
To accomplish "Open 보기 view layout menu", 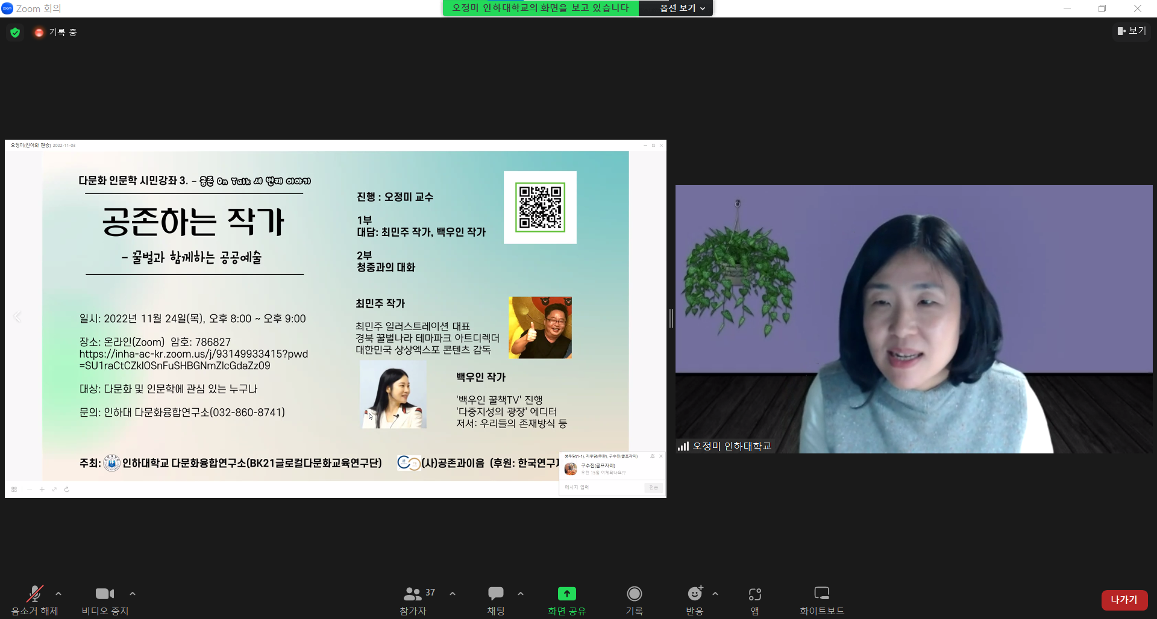I will tap(1132, 31).
